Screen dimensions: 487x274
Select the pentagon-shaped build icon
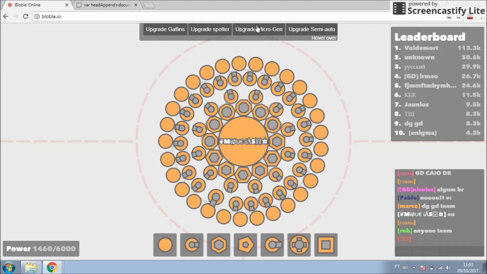pos(245,245)
